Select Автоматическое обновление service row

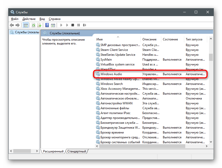coord(151,98)
